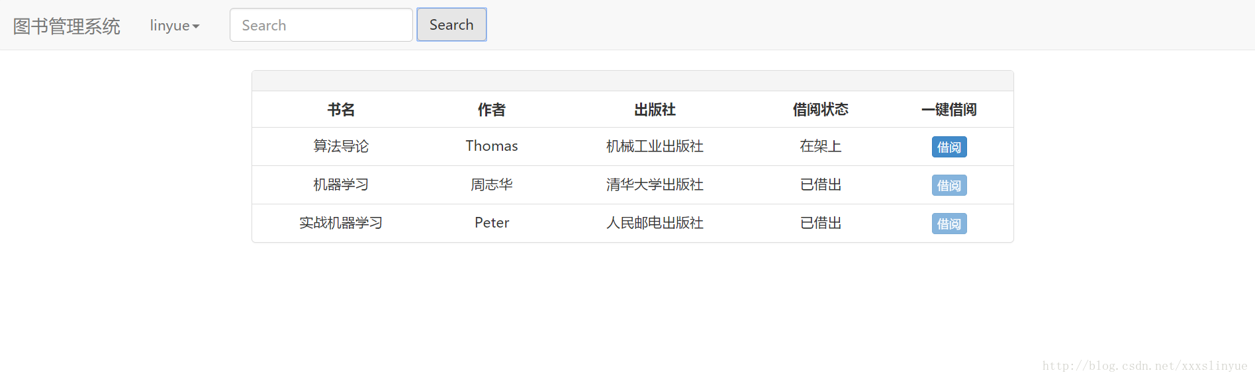Borrow 算法导论 with 借阅 button
The width and height of the screenshot is (1255, 379).
click(949, 147)
